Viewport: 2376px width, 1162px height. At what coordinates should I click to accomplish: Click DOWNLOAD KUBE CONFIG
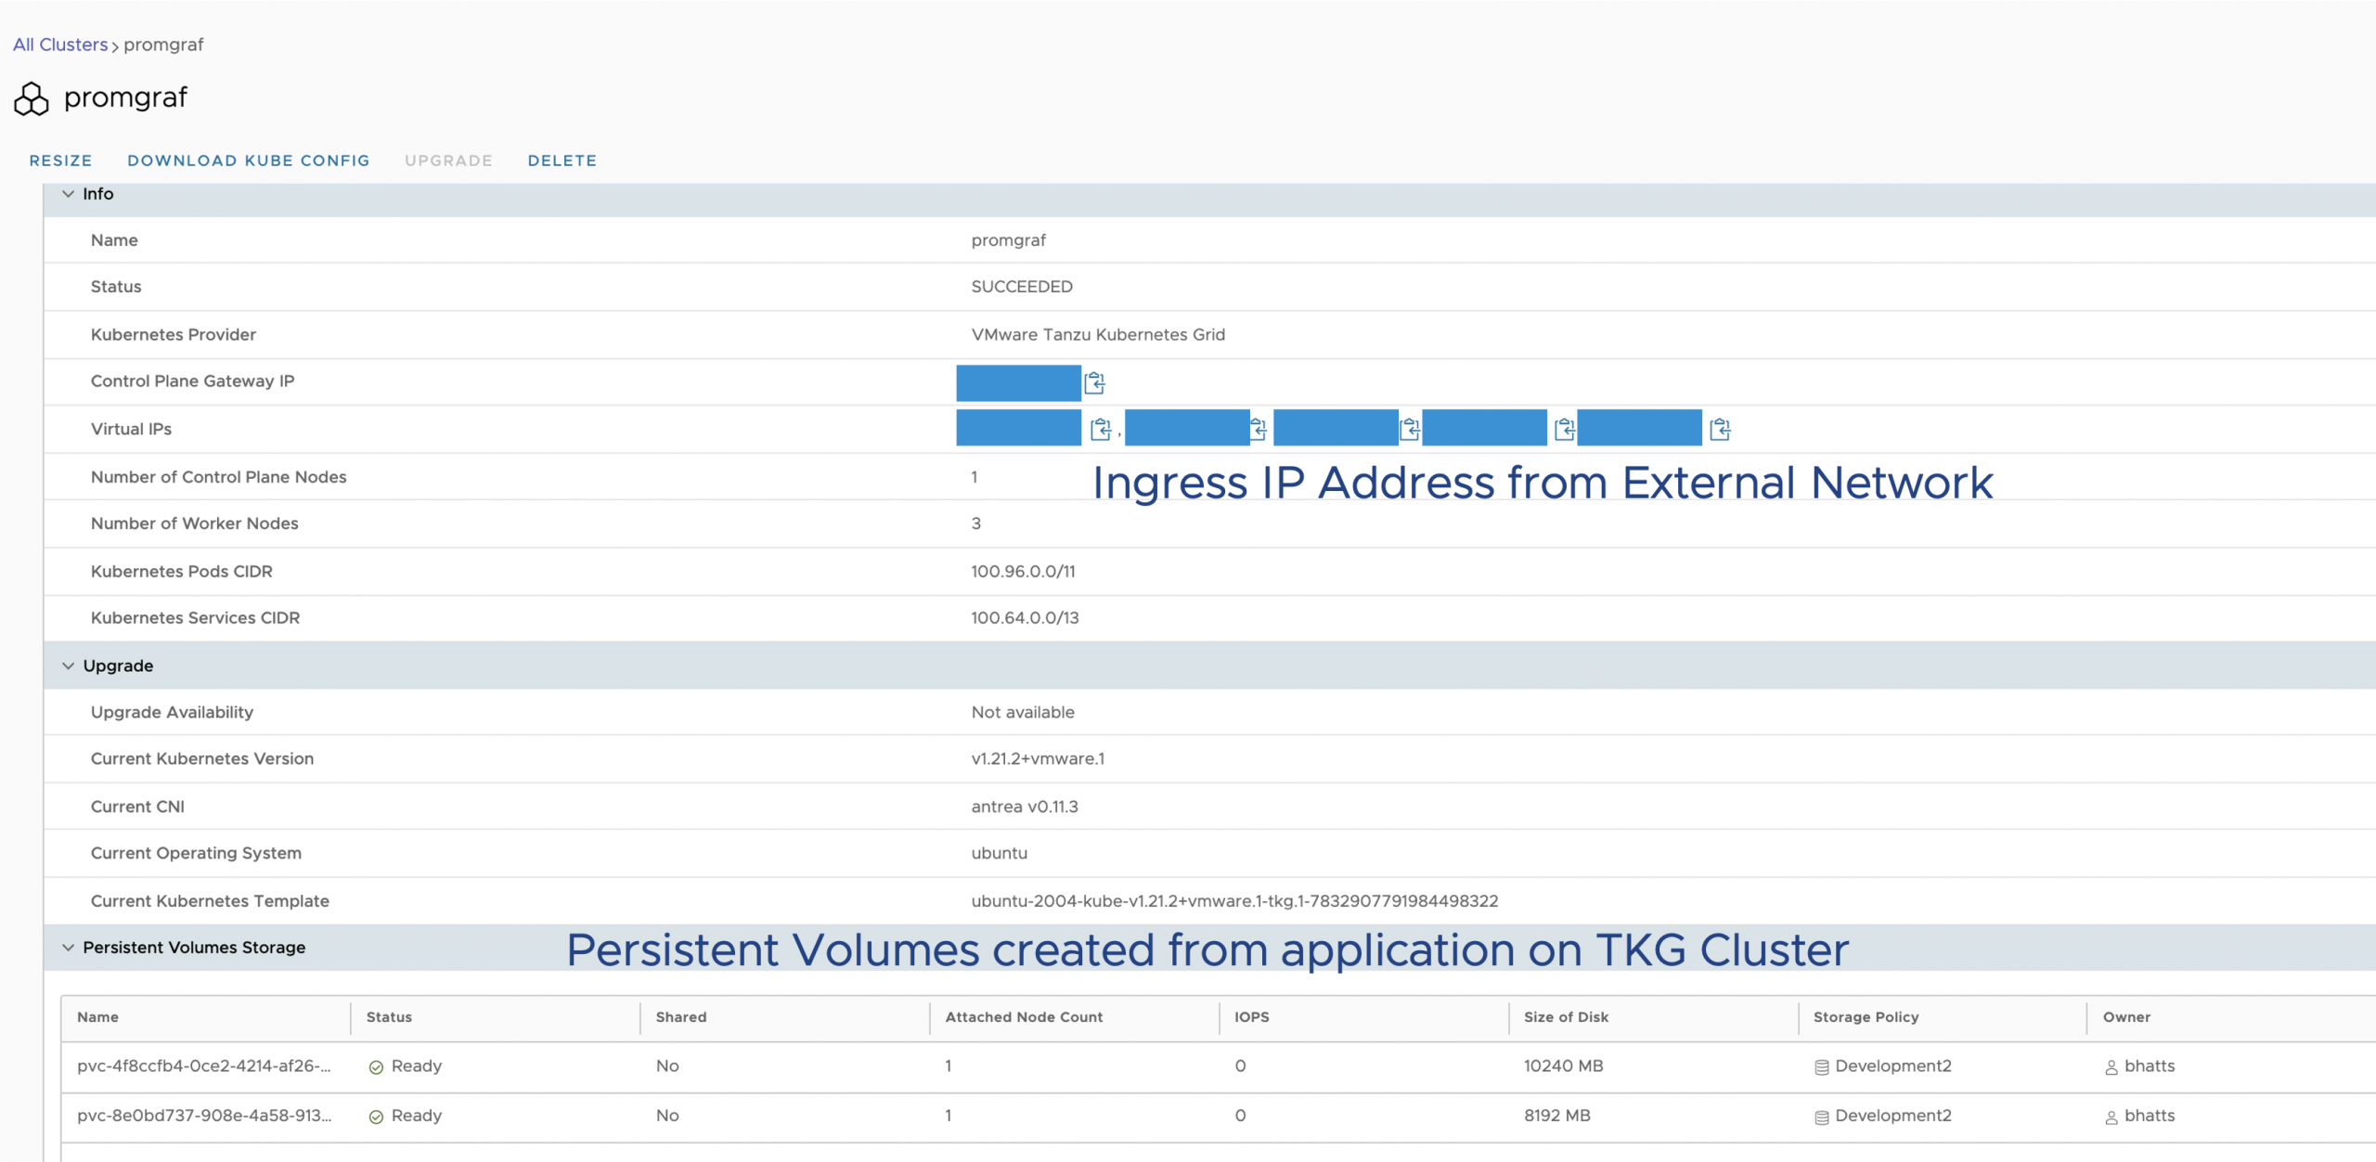click(248, 161)
